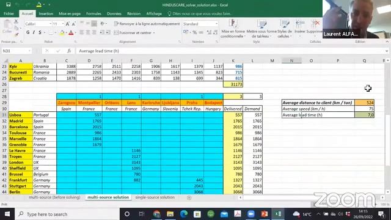This screenshot has width=391, height=220.
Task: Click the decrease decimal icon
Action: tap(215, 32)
